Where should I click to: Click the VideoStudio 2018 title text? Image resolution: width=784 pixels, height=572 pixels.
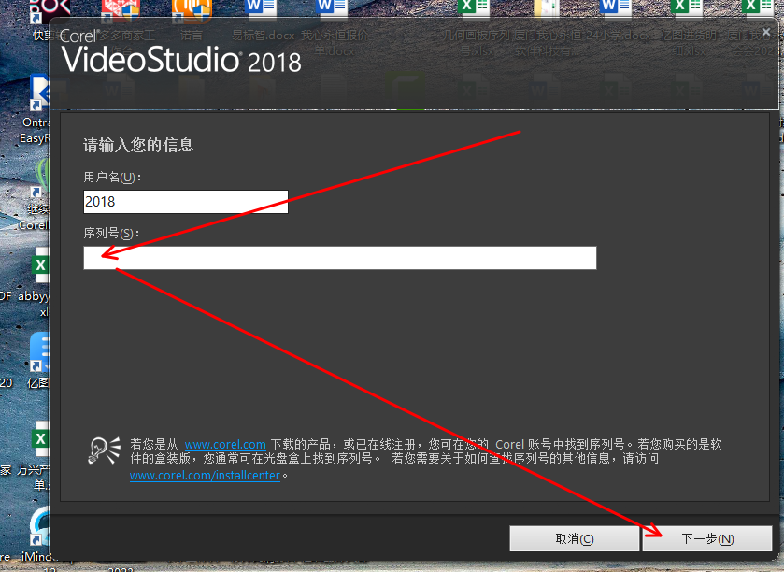pos(181,60)
